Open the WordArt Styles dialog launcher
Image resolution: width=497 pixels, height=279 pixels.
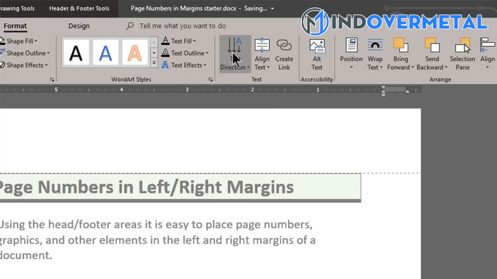[208, 79]
